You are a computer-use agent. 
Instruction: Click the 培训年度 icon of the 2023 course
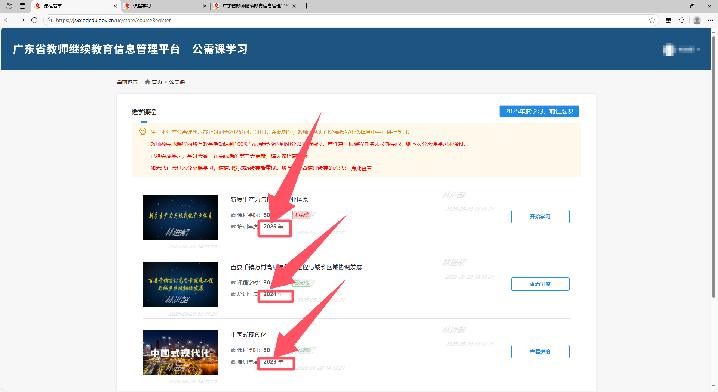click(x=233, y=362)
